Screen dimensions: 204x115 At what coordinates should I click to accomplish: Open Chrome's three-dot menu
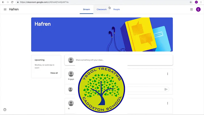201,2
